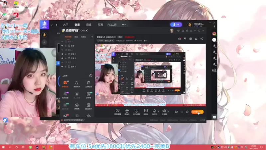Click the unlock padlock icon in header
The width and height of the screenshot is (266, 150).
[x=185, y=39]
